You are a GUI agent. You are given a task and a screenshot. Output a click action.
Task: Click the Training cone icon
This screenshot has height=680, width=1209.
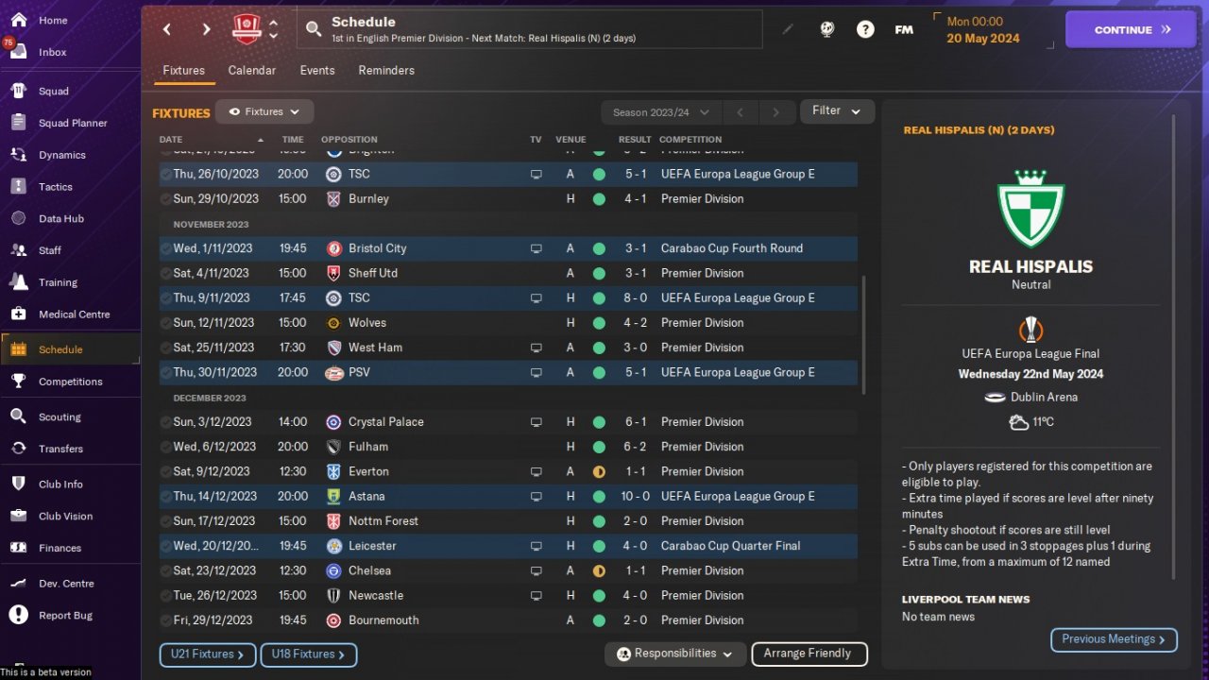pos(18,282)
